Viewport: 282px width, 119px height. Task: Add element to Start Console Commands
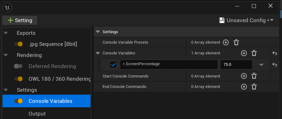point(244,76)
